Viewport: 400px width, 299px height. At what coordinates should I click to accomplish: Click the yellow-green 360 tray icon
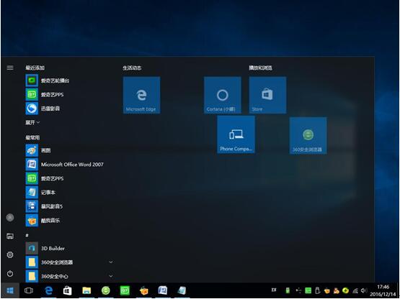coord(346,290)
